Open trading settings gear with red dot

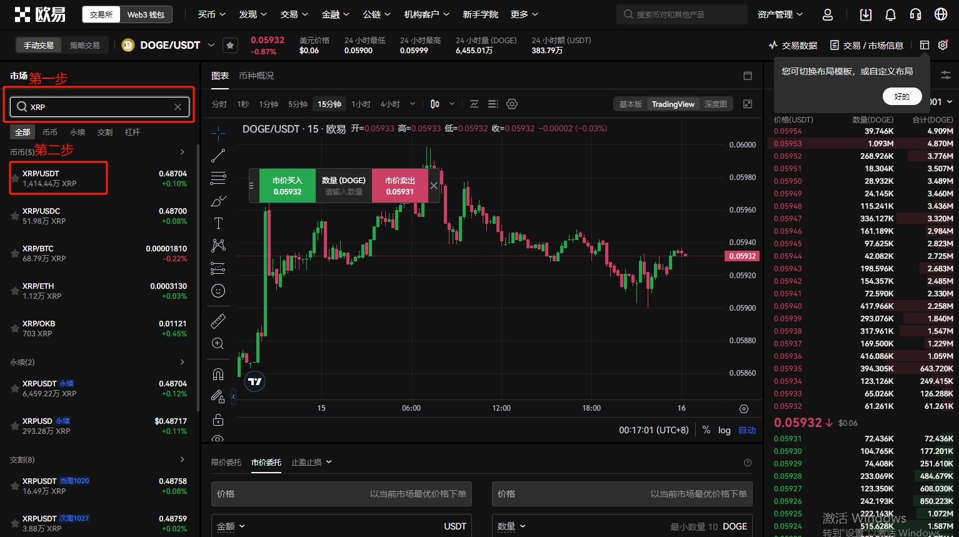pyautogui.click(x=943, y=45)
